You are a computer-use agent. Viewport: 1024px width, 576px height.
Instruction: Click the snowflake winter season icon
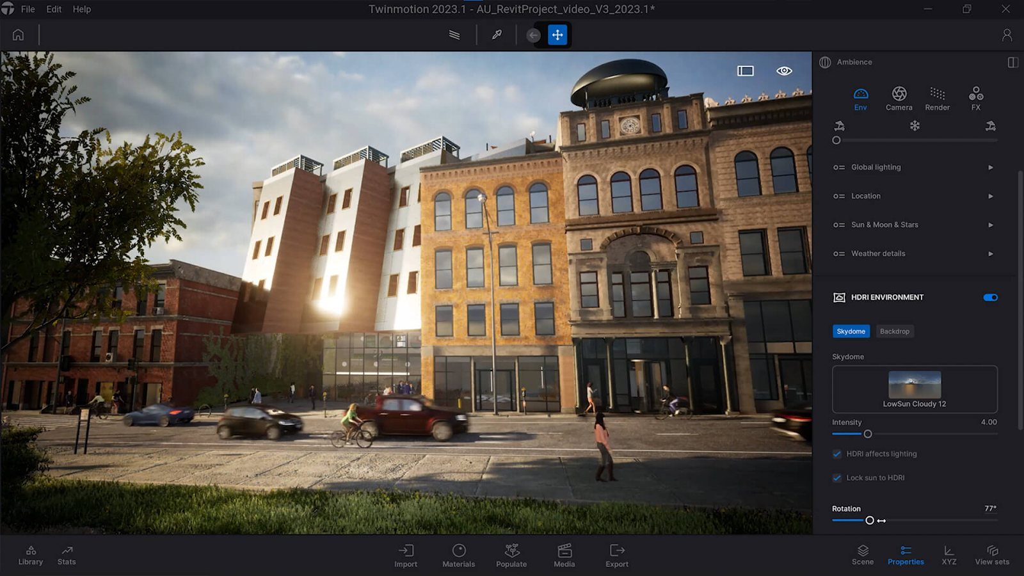click(915, 125)
